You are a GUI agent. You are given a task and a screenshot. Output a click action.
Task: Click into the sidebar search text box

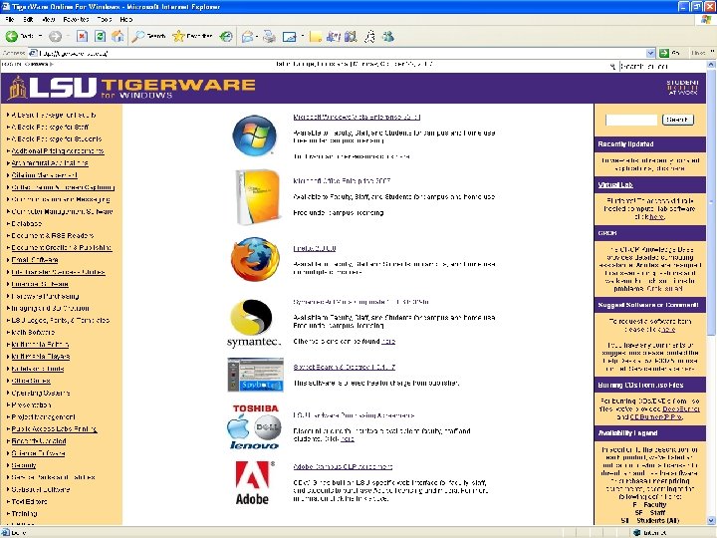point(631,120)
